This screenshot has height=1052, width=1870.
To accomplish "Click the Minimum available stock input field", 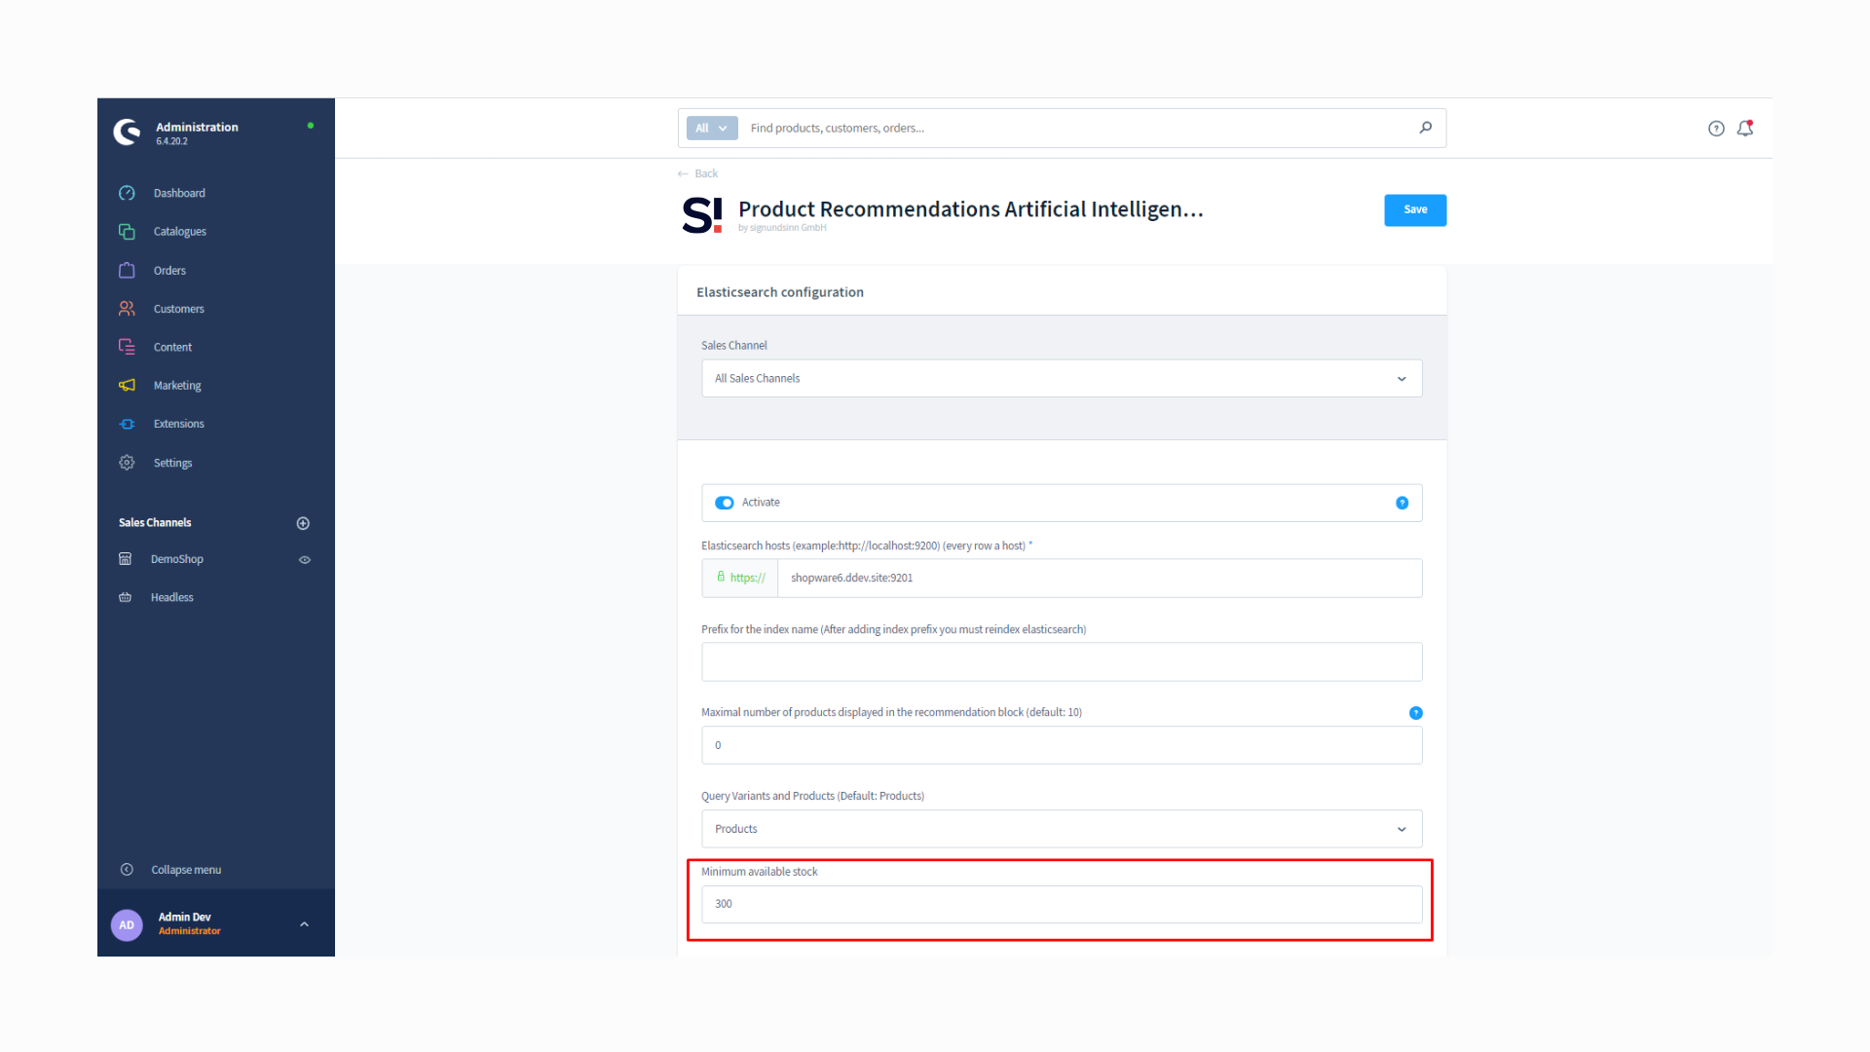I will pyautogui.click(x=1061, y=903).
